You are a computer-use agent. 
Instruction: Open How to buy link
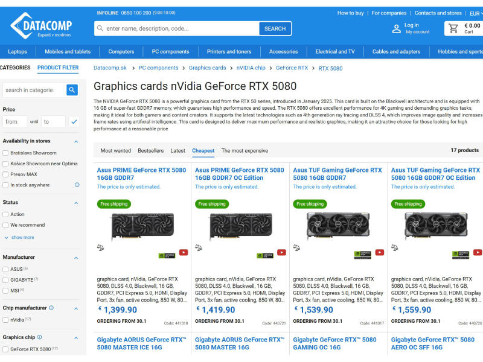[x=350, y=13]
